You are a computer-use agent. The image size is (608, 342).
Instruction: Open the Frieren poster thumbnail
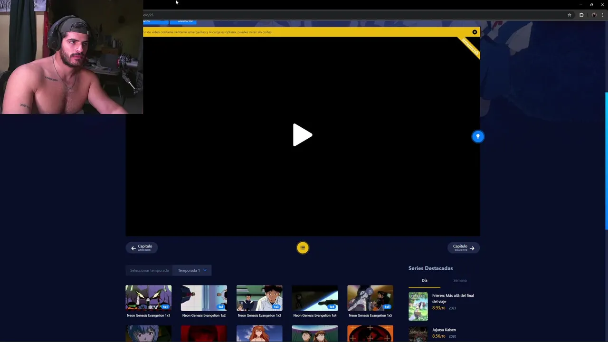(x=418, y=306)
